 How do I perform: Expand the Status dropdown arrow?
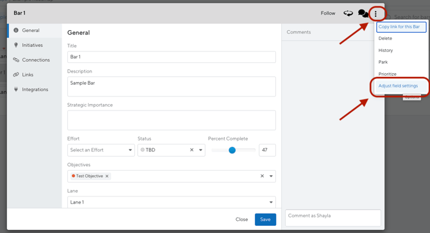(x=200, y=150)
